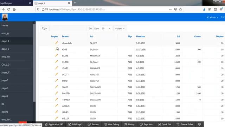Click the edit pencil for BLAKE row
Viewport: 225px width, 127px height.
coord(56,55)
